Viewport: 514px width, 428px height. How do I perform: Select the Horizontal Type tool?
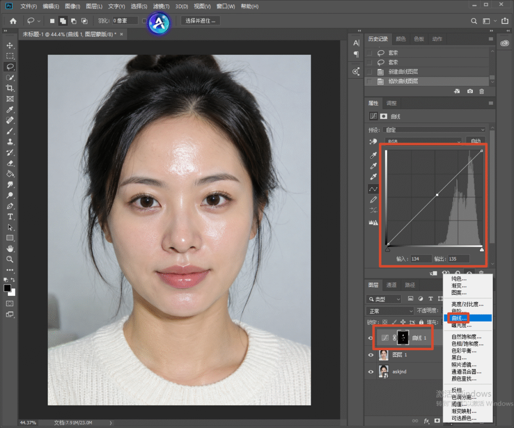point(10,217)
